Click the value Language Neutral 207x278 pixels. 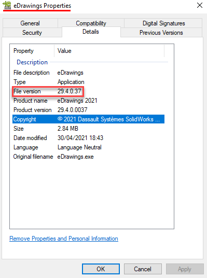(x=79, y=147)
